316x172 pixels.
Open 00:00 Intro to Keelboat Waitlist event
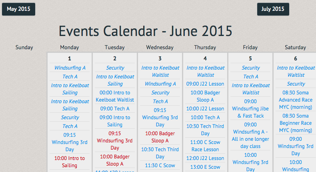(x=115, y=96)
